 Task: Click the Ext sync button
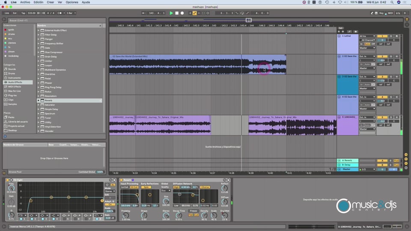tap(15, 13)
